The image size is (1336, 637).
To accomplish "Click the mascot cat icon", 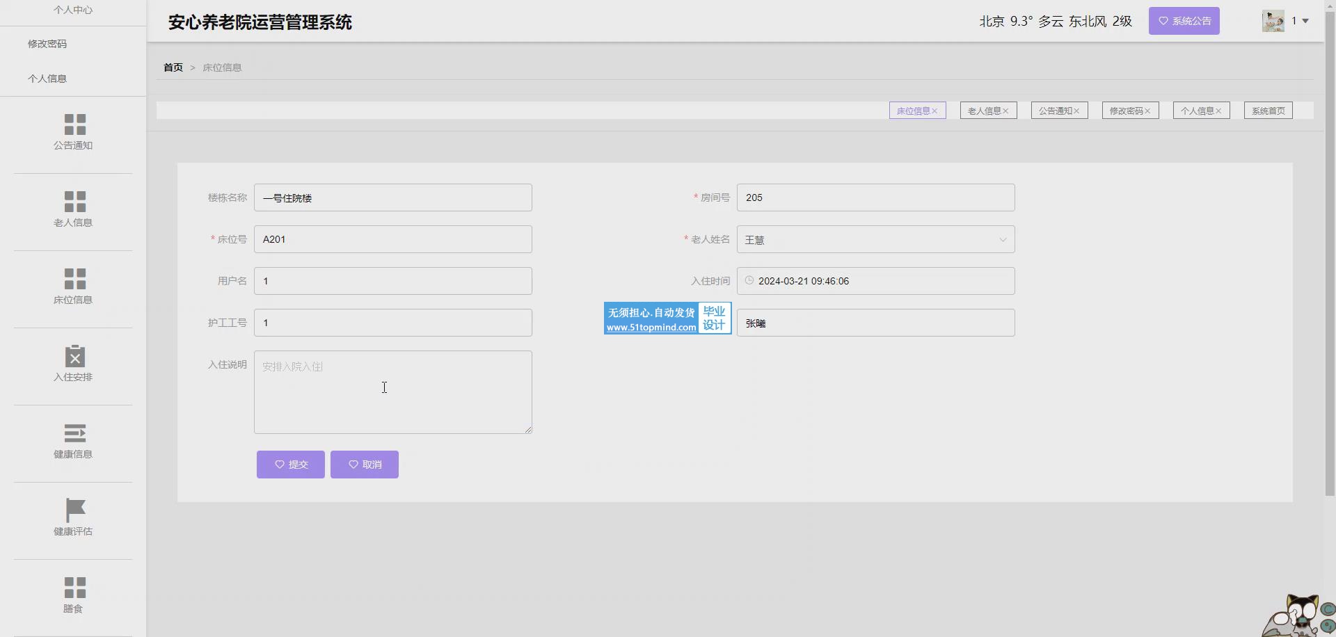I will pos(1298,615).
